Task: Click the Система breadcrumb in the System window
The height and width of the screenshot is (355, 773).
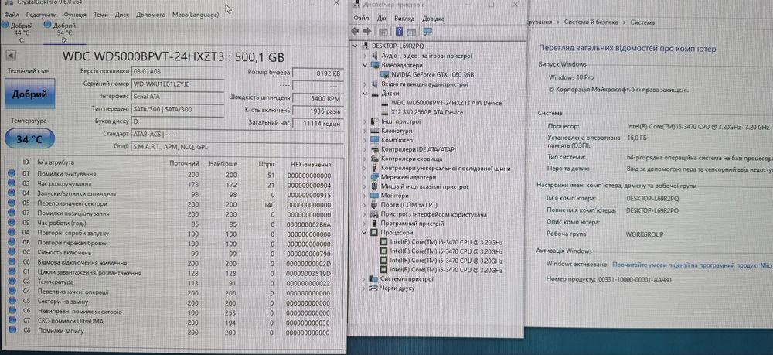Action: click(642, 22)
